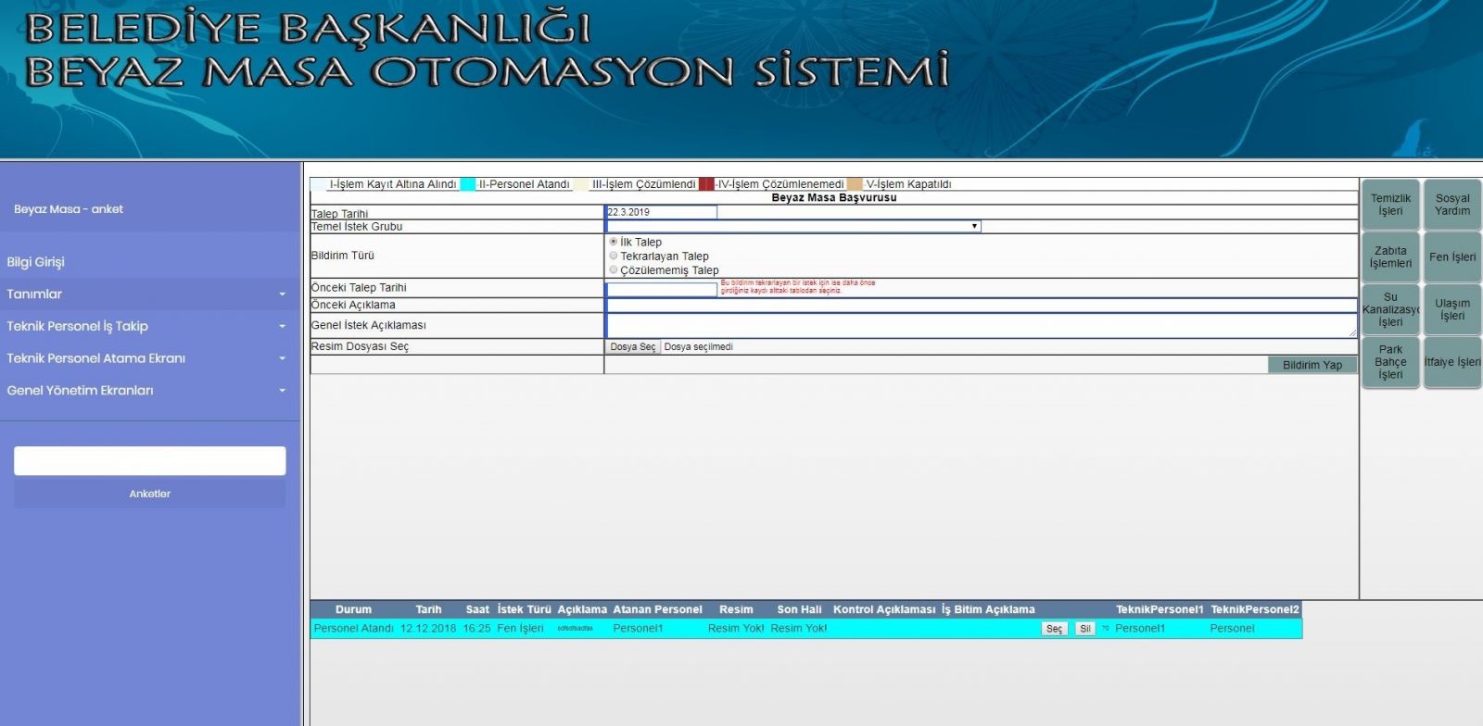Click the İtfaiye İşleri tile

(1452, 362)
